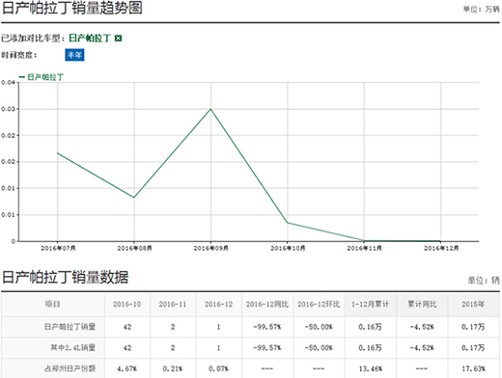
Task: Click the 0.03 y-axis label
Action: [x=8, y=109]
